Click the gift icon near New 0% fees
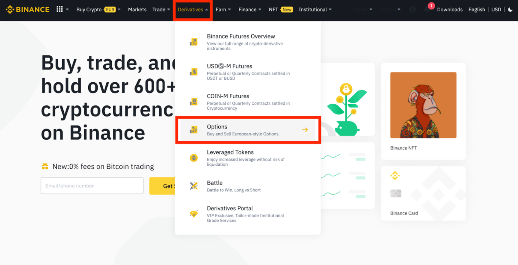 coord(45,167)
